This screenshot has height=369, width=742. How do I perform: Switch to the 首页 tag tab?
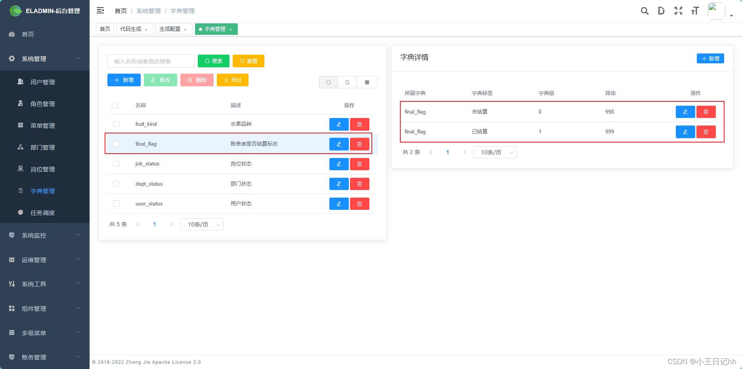point(105,29)
